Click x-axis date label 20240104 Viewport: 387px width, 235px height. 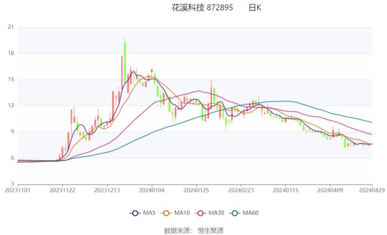[x=152, y=190]
